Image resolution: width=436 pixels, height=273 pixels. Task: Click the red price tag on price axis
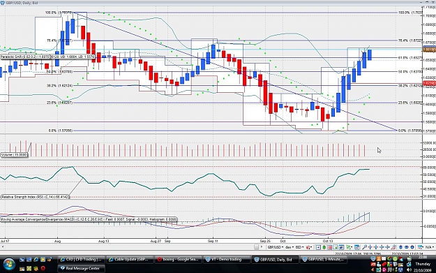click(429, 83)
